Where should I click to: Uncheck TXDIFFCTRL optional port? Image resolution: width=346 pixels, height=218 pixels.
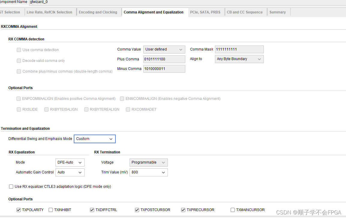click(x=92, y=210)
